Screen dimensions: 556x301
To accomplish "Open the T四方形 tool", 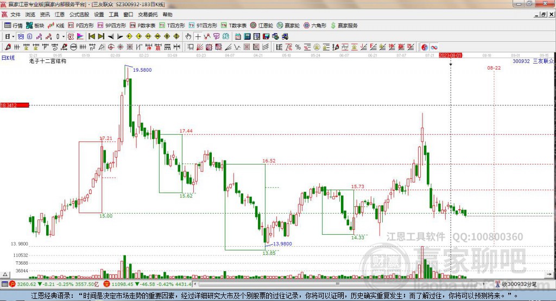I will tap(172, 26).
